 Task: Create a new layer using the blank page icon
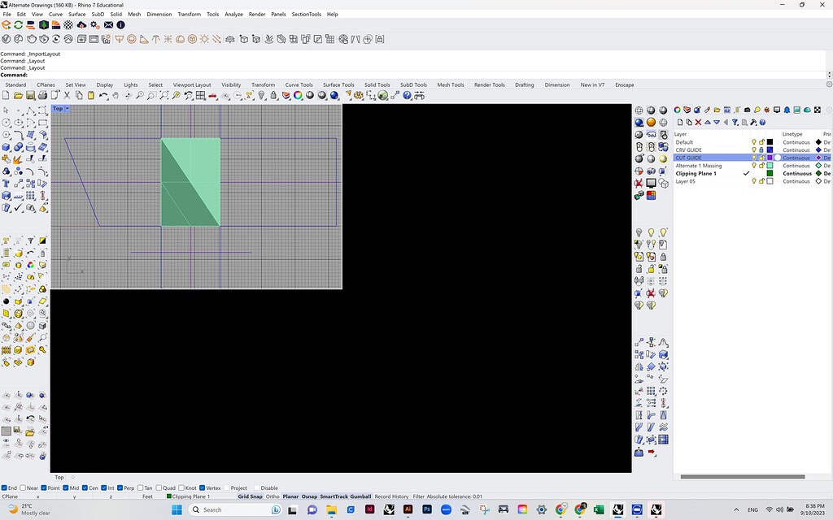(x=681, y=122)
